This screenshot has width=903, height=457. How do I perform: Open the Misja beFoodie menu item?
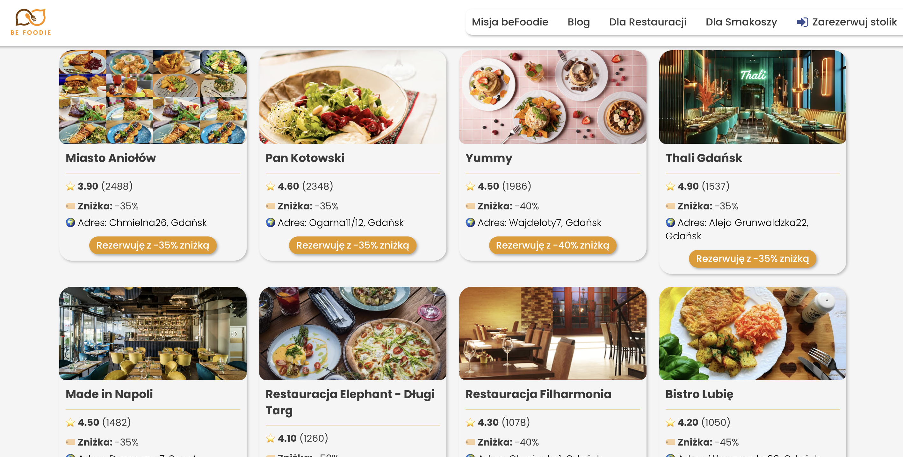[510, 22]
